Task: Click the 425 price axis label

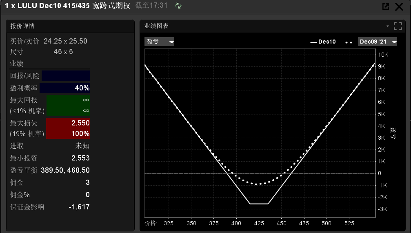Action: [259, 223]
